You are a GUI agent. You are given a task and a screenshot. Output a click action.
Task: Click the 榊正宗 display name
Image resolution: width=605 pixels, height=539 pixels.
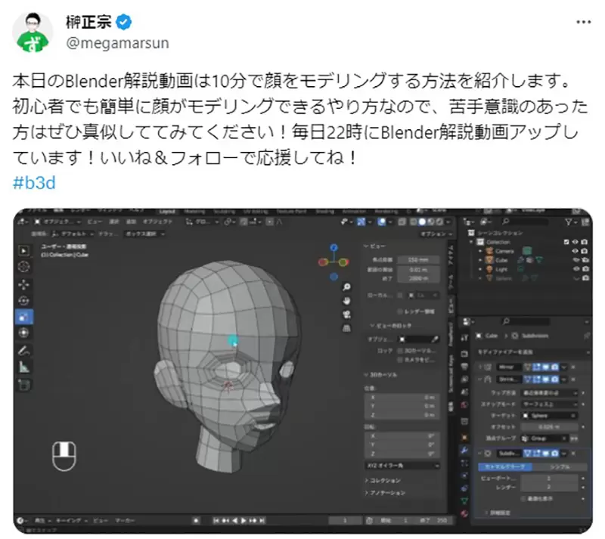pos(88,22)
